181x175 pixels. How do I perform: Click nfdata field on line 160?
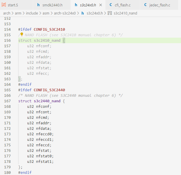pos(43,63)
